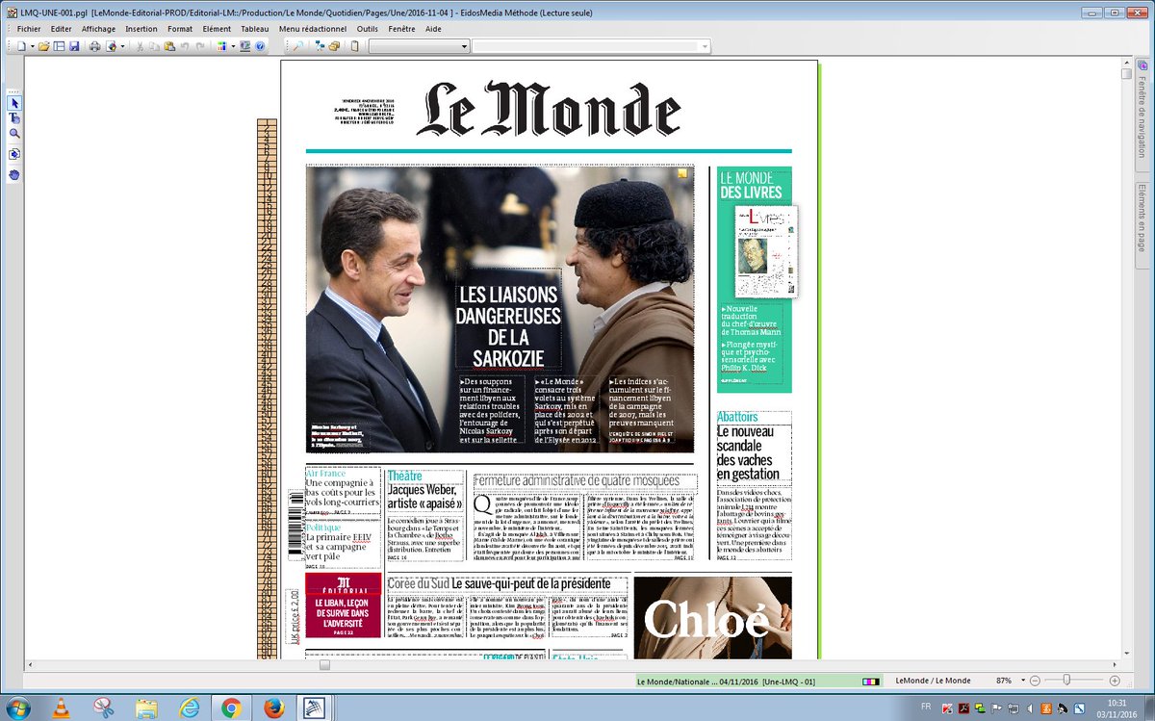Click the clipboard icon beside style dropdown
Screen dimensions: 1155x721
(354, 46)
